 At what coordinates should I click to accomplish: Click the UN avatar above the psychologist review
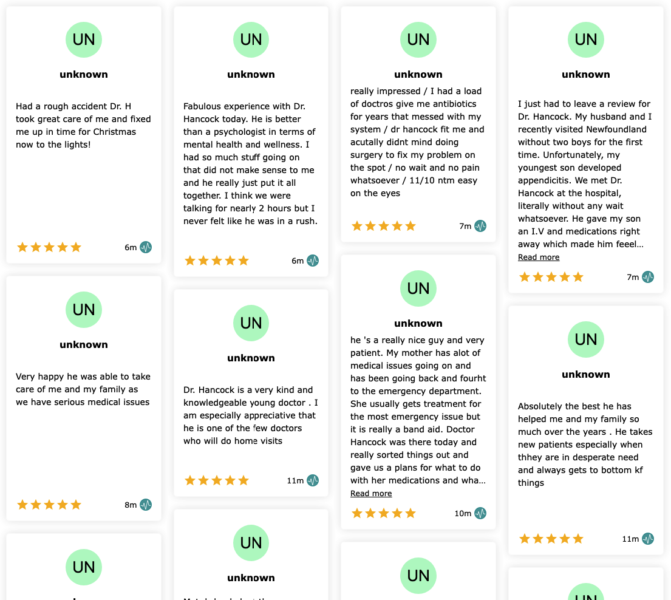coord(251,40)
